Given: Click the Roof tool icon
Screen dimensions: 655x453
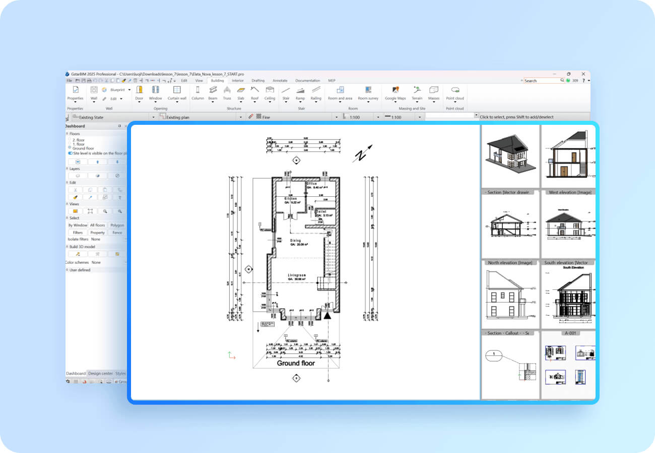Looking at the screenshot, I should (x=255, y=90).
